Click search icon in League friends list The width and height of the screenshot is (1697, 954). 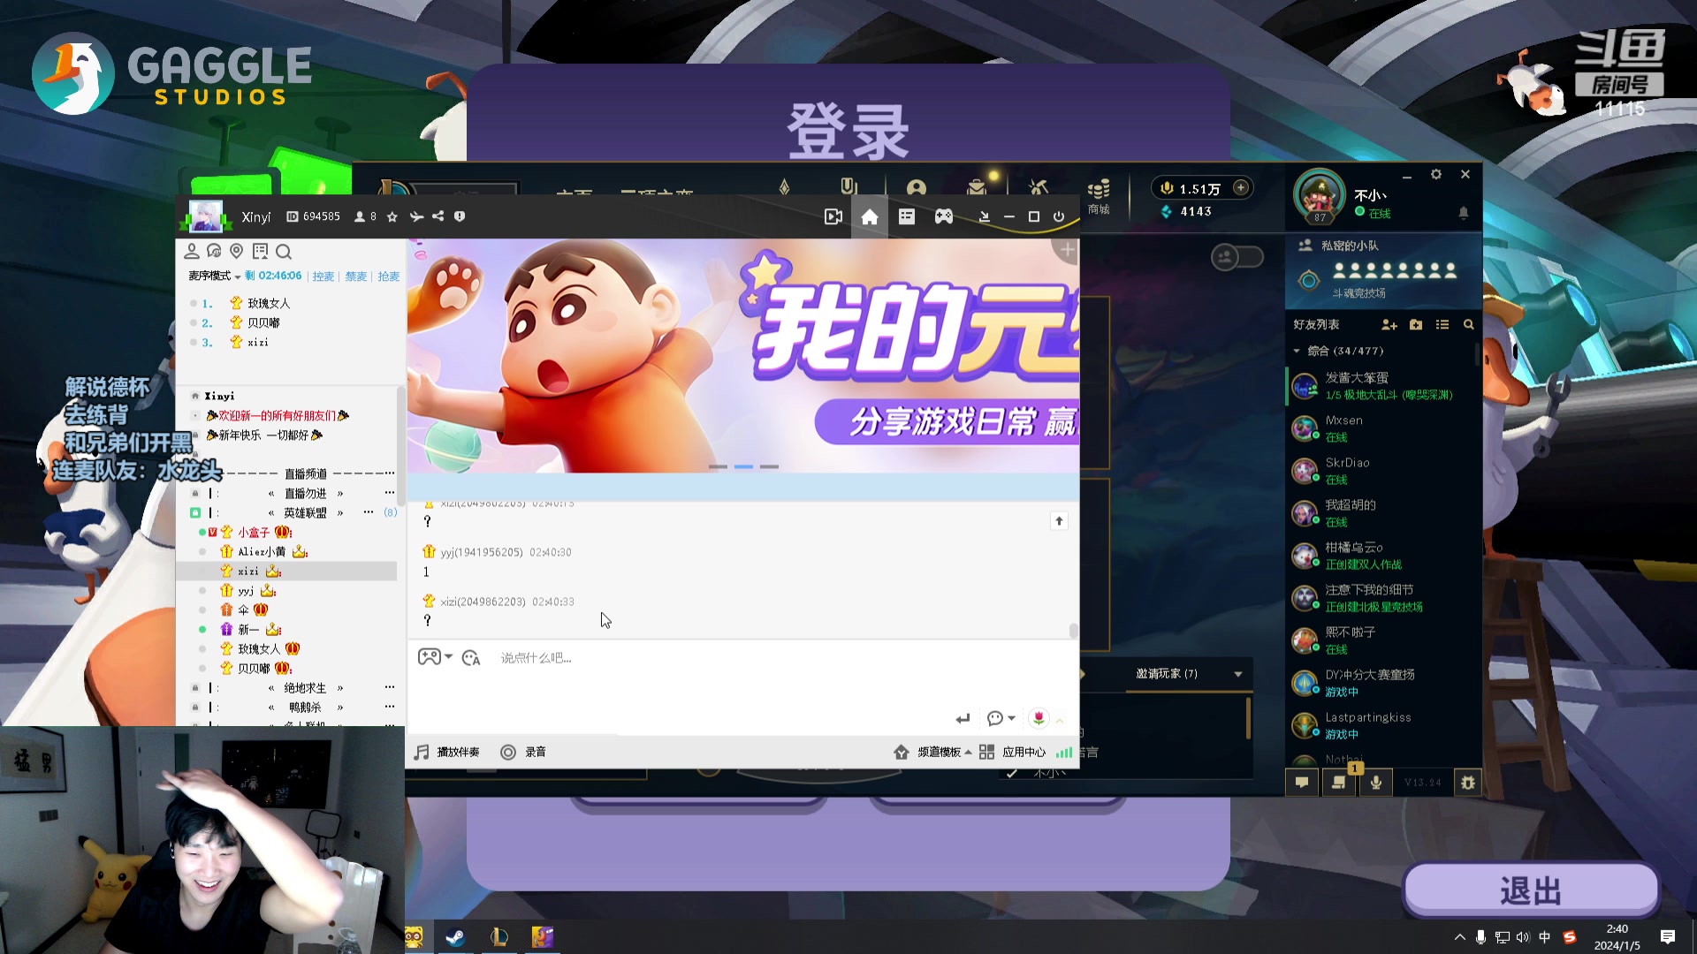[1469, 325]
